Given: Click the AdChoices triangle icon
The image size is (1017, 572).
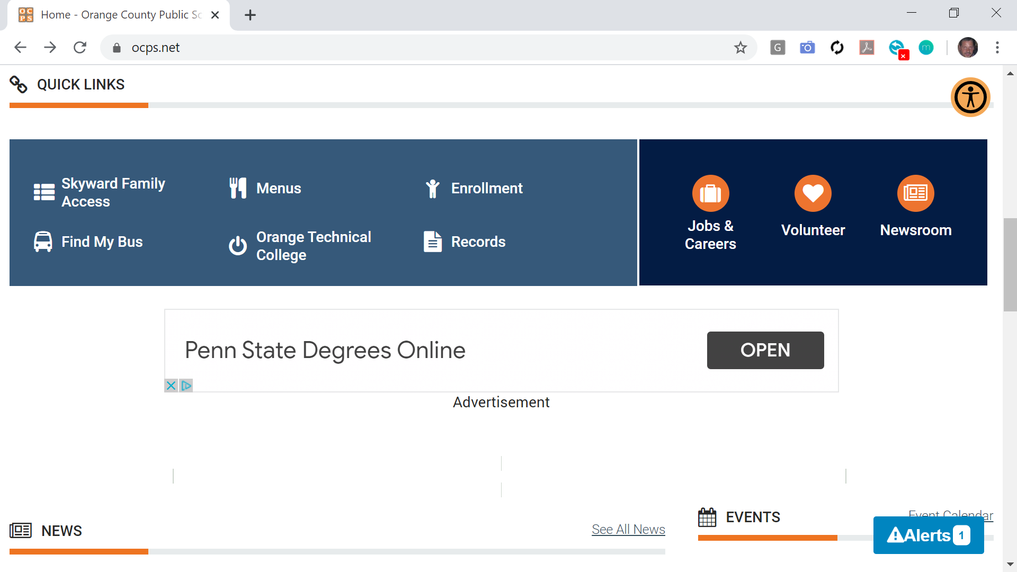Looking at the screenshot, I should click(186, 386).
